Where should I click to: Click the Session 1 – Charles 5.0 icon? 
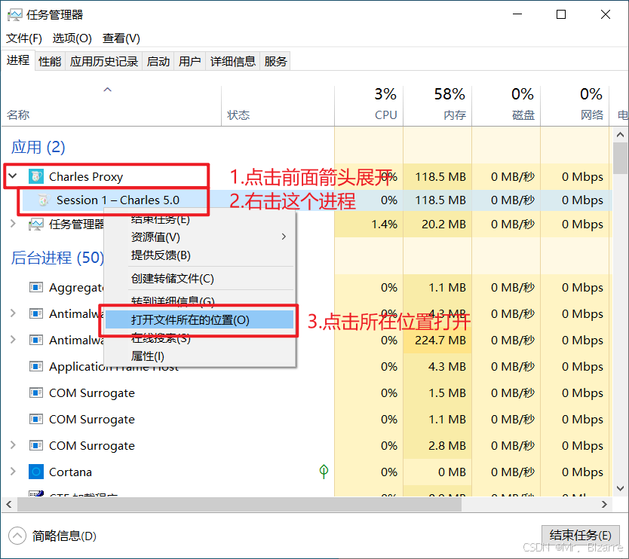coord(43,200)
